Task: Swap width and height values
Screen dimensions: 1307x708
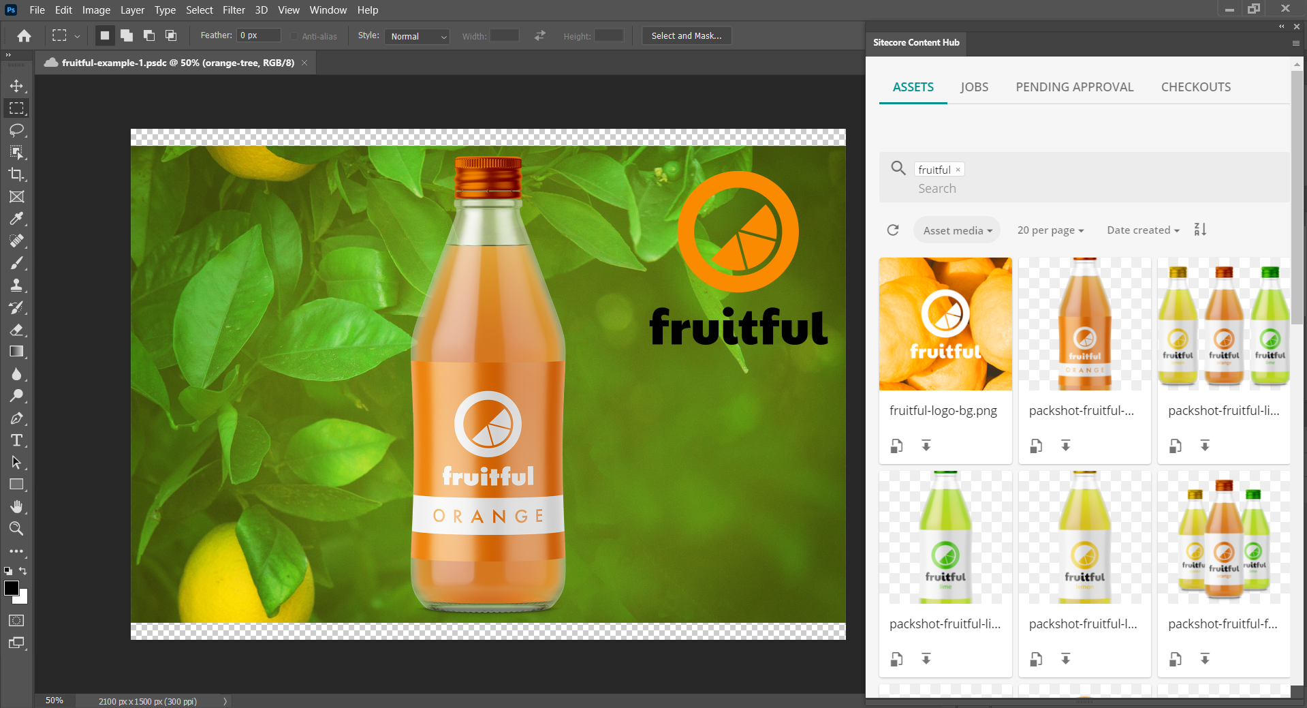Action: [540, 35]
